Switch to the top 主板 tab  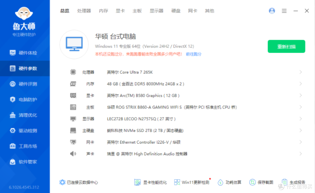click(x=137, y=11)
